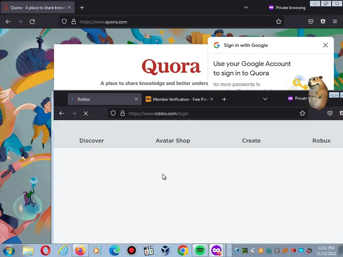Image resolution: width=343 pixels, height=257 pixels.
Task: Bookmark the Roblox login page
Action: [x=302, y=113]
